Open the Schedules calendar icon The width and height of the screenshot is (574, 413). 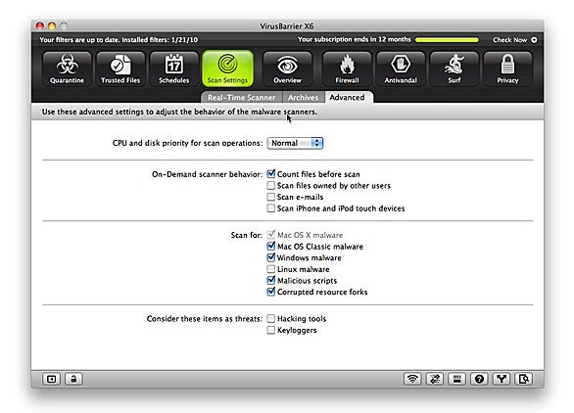174,69
